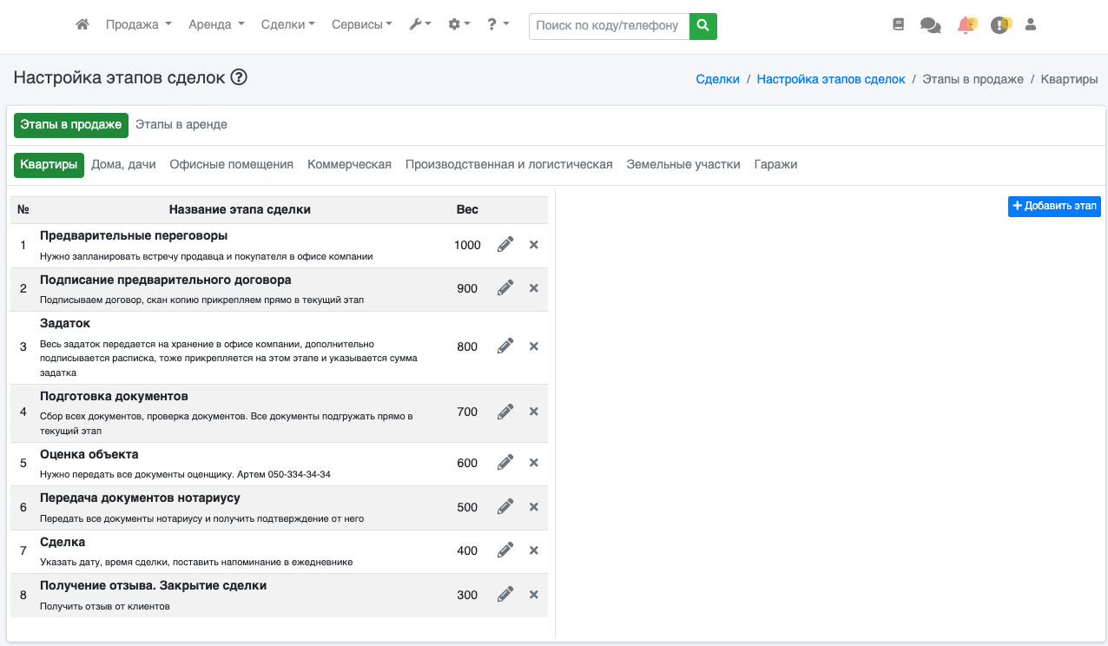The width and height of the screenshot is (1108, 646).
Task: Focus the search by code/phone field
Action: click(x=609, y=26)
